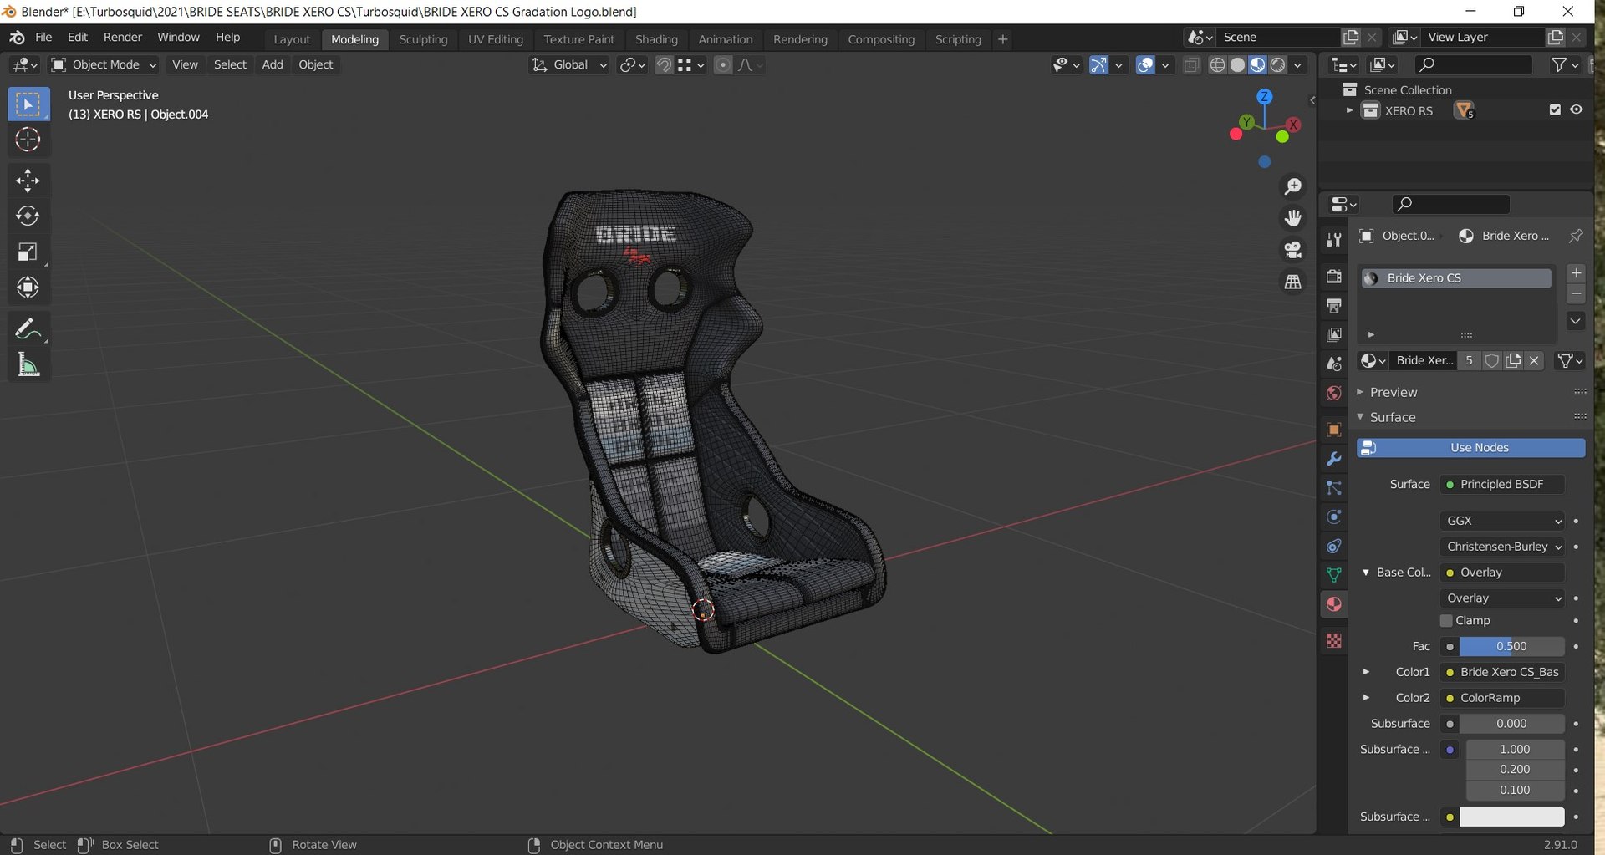Click the Principled BSDF surface button
1605x855 pixels.
point(1502,485)
